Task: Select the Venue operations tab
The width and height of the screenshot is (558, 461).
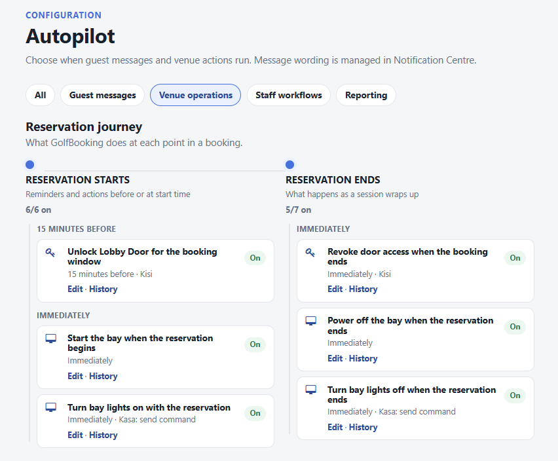Action: (195, 95)
